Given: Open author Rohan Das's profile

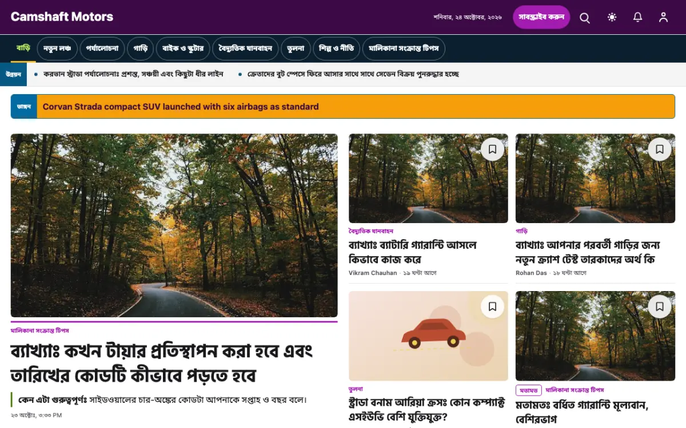Looking at the screenshot, I should [x=531, y=273].
